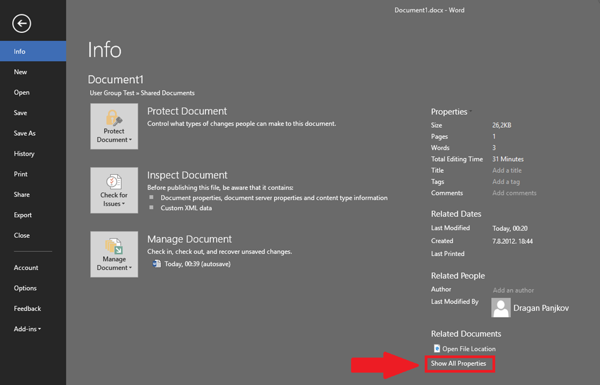
Task: Click the Custom XML data item
Action: (186, 208)
